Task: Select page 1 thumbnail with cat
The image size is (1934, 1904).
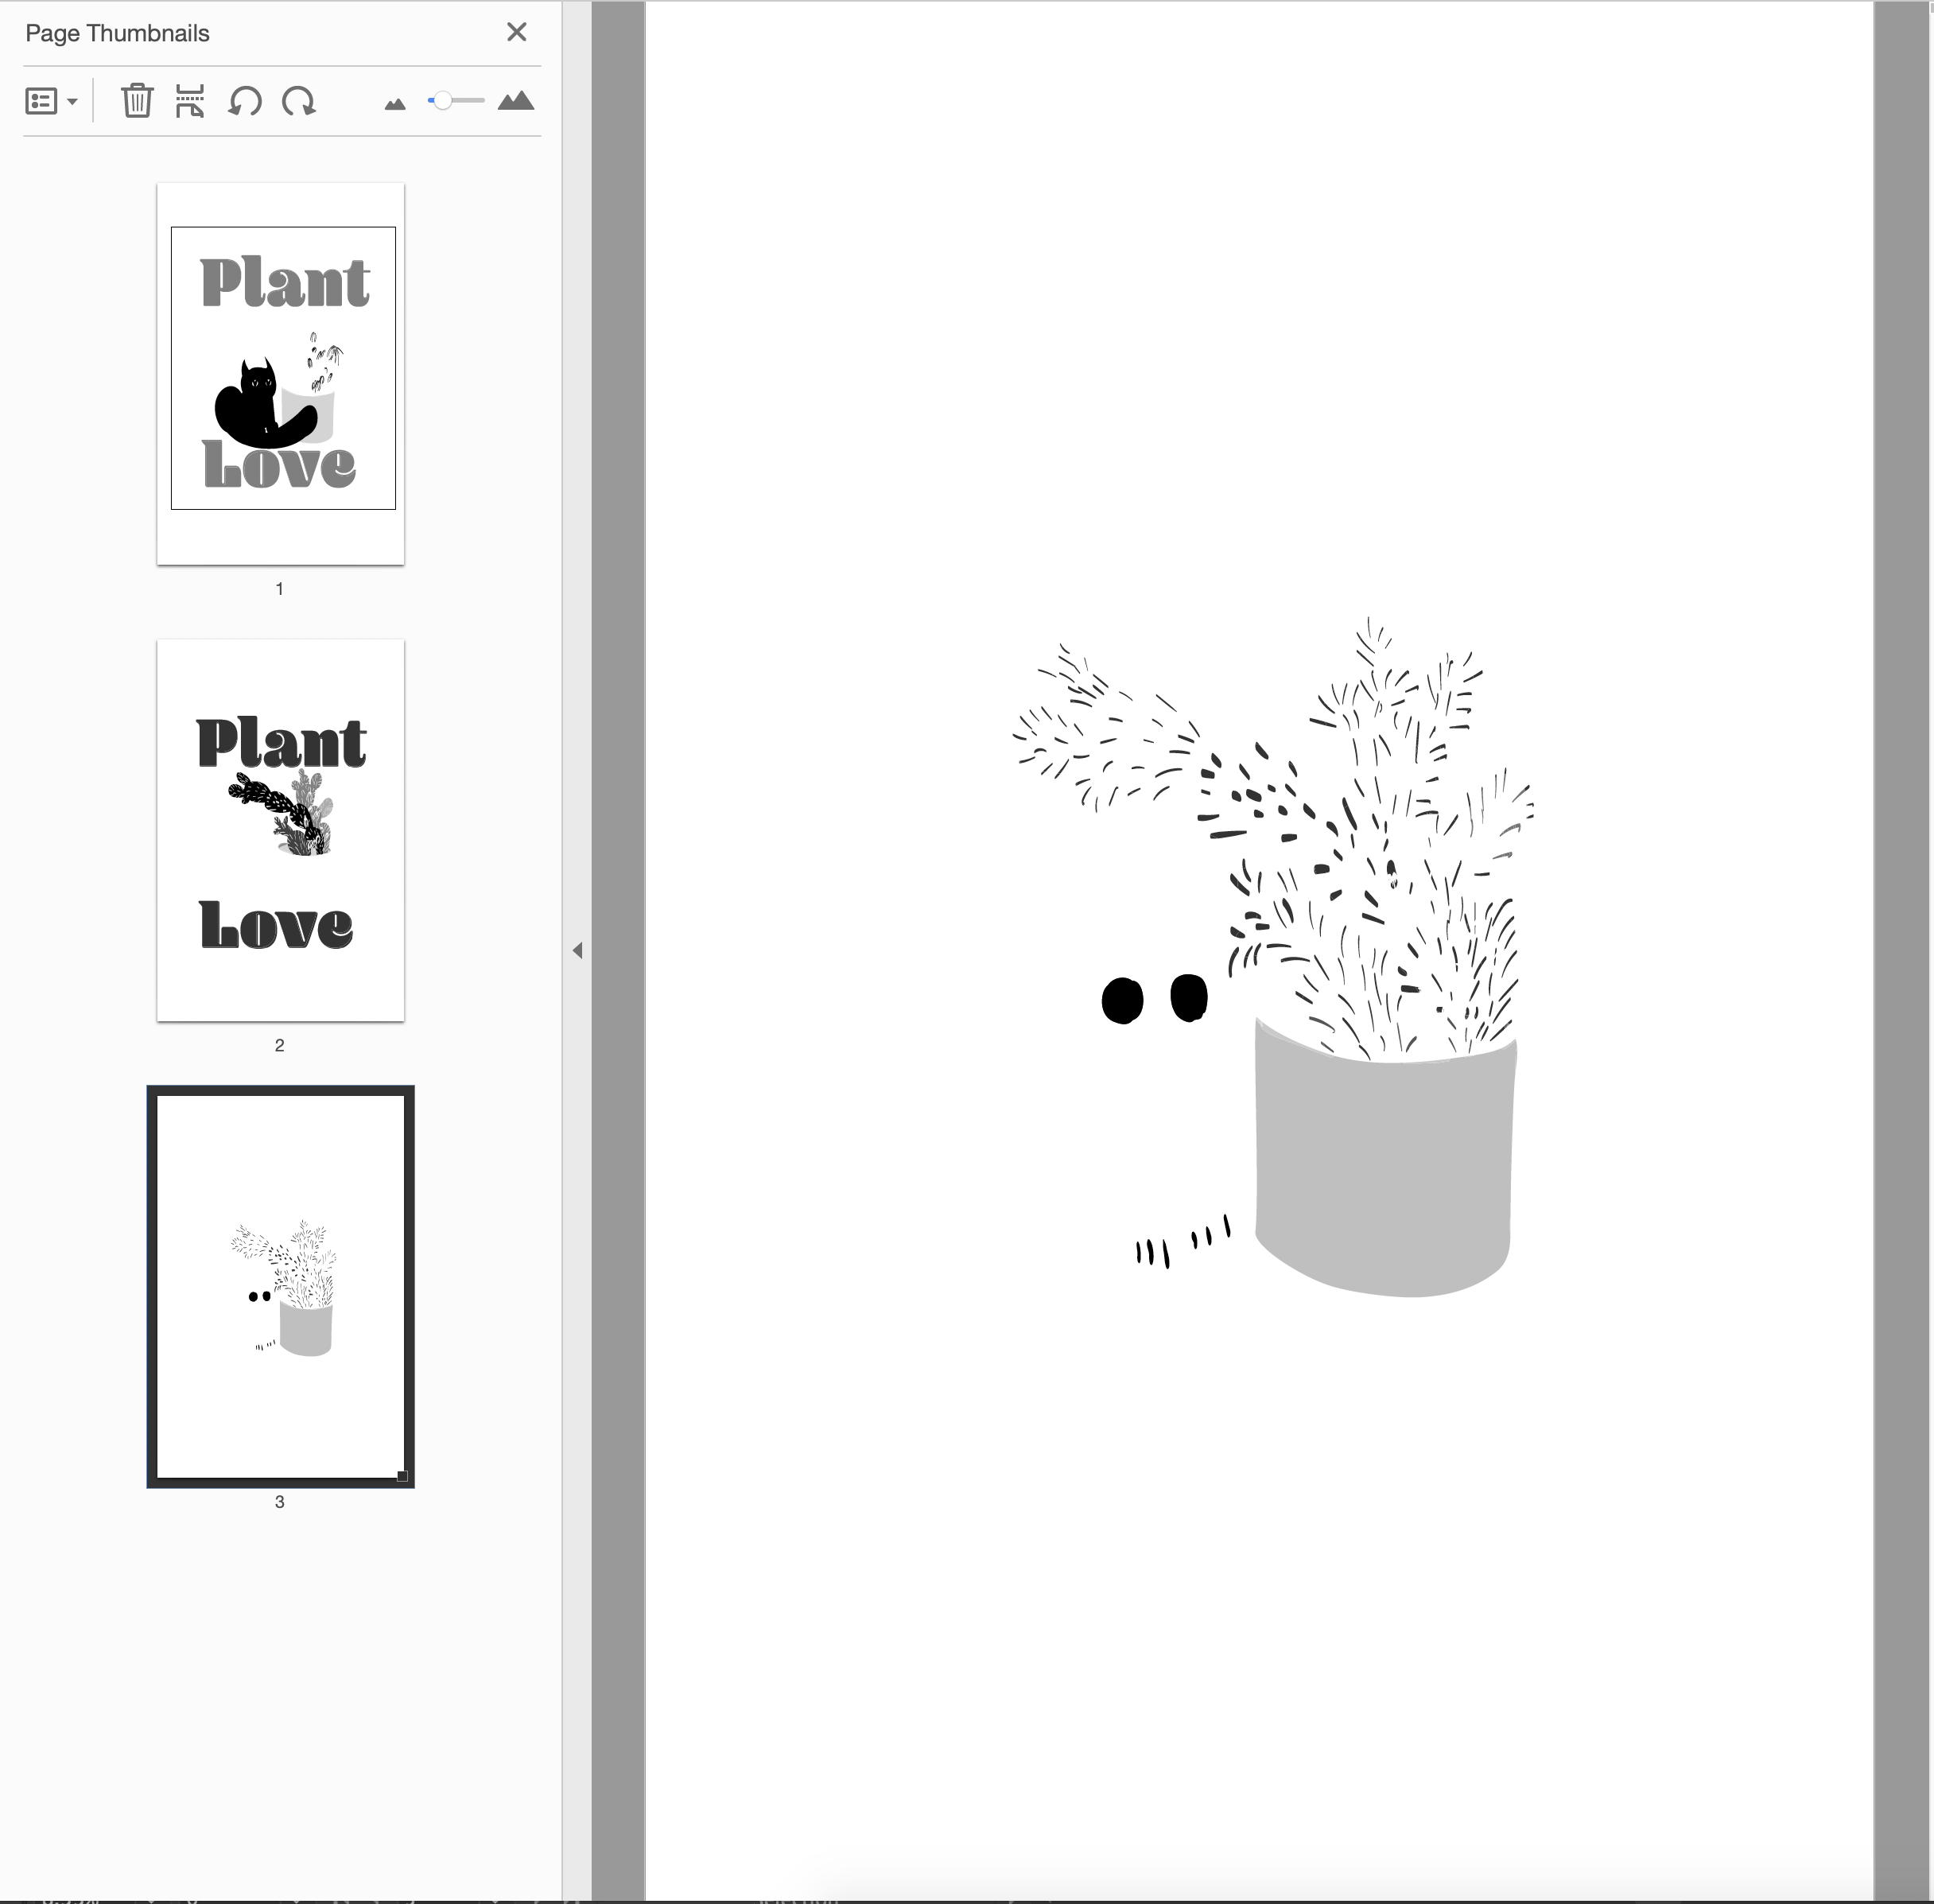Action: 281,373
